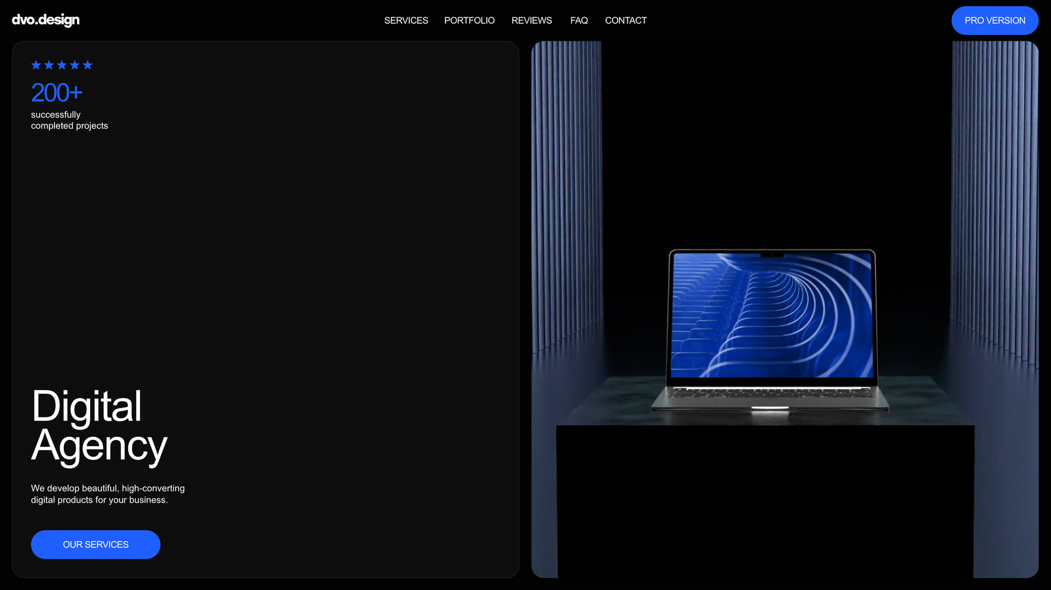
Task: Click the laptop's blue wave screen
Action: [771, 316]
